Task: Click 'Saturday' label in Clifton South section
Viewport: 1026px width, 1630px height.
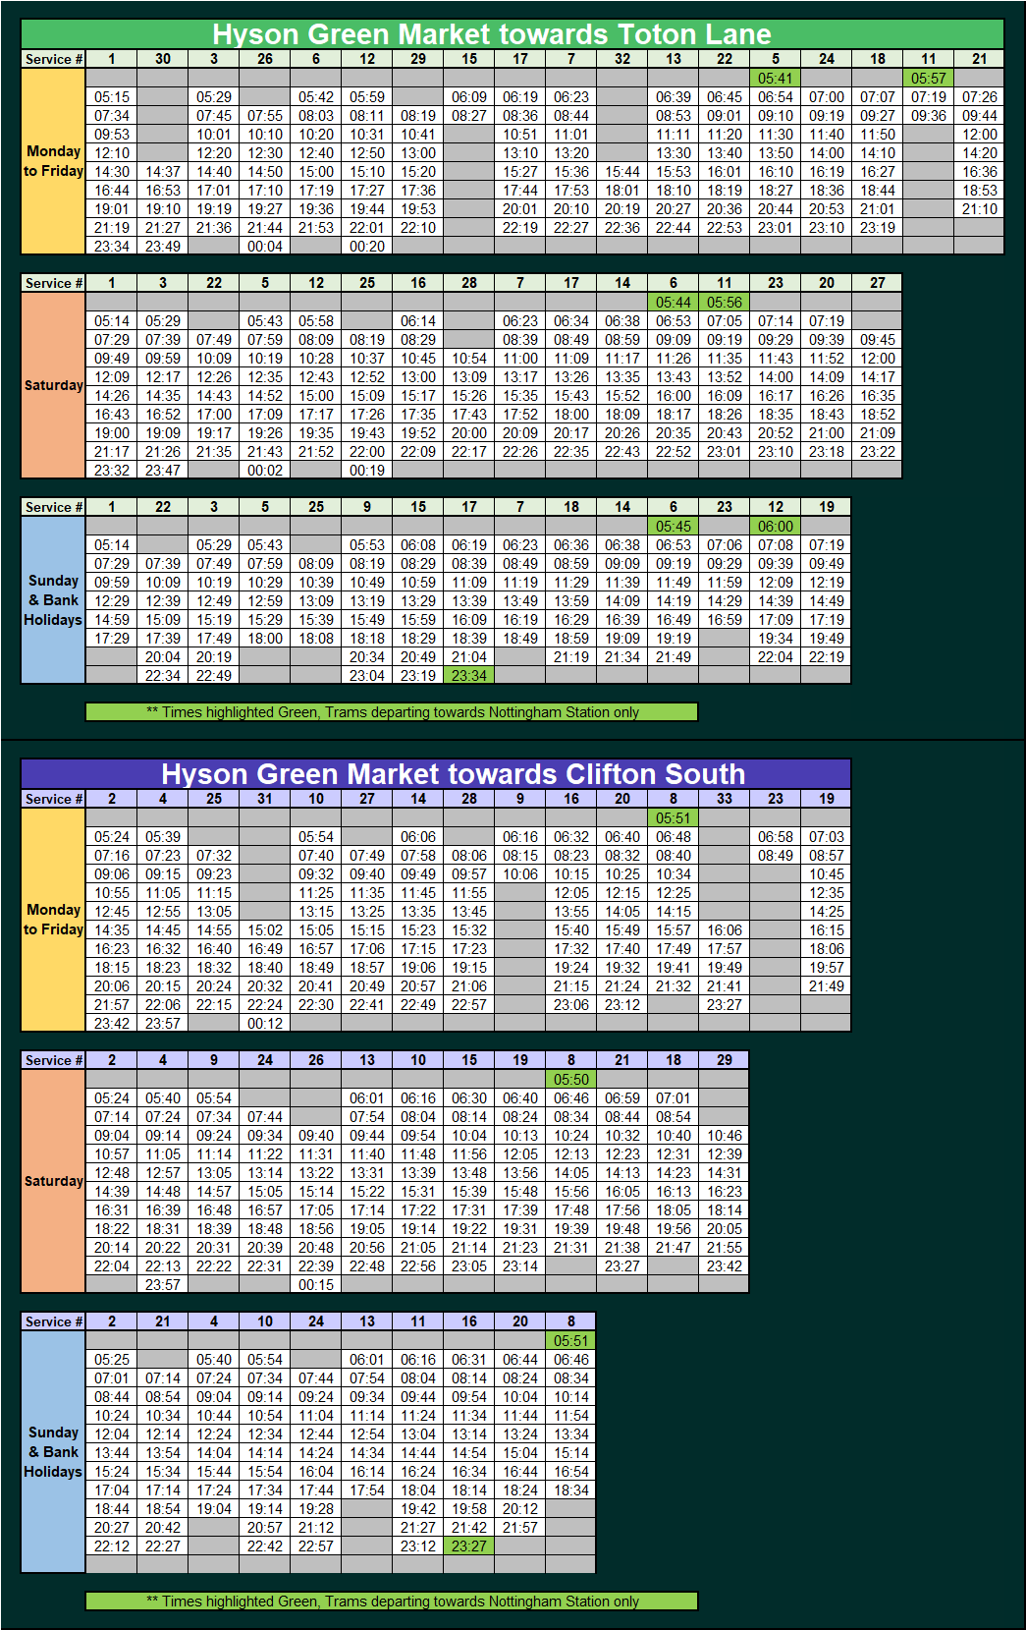Action: coord(54,1181)
